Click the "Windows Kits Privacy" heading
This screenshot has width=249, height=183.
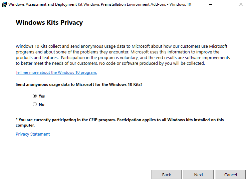pos(49,23)
